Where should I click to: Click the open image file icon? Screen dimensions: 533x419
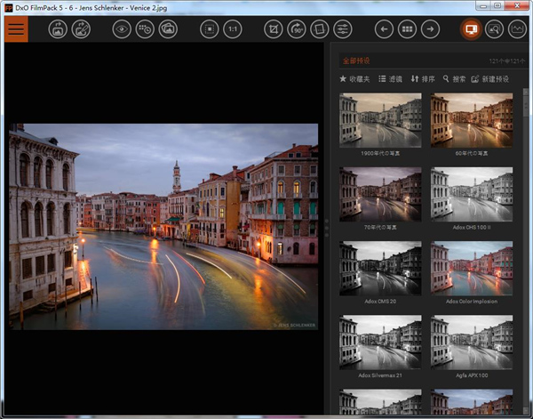(x=58, y=29)
